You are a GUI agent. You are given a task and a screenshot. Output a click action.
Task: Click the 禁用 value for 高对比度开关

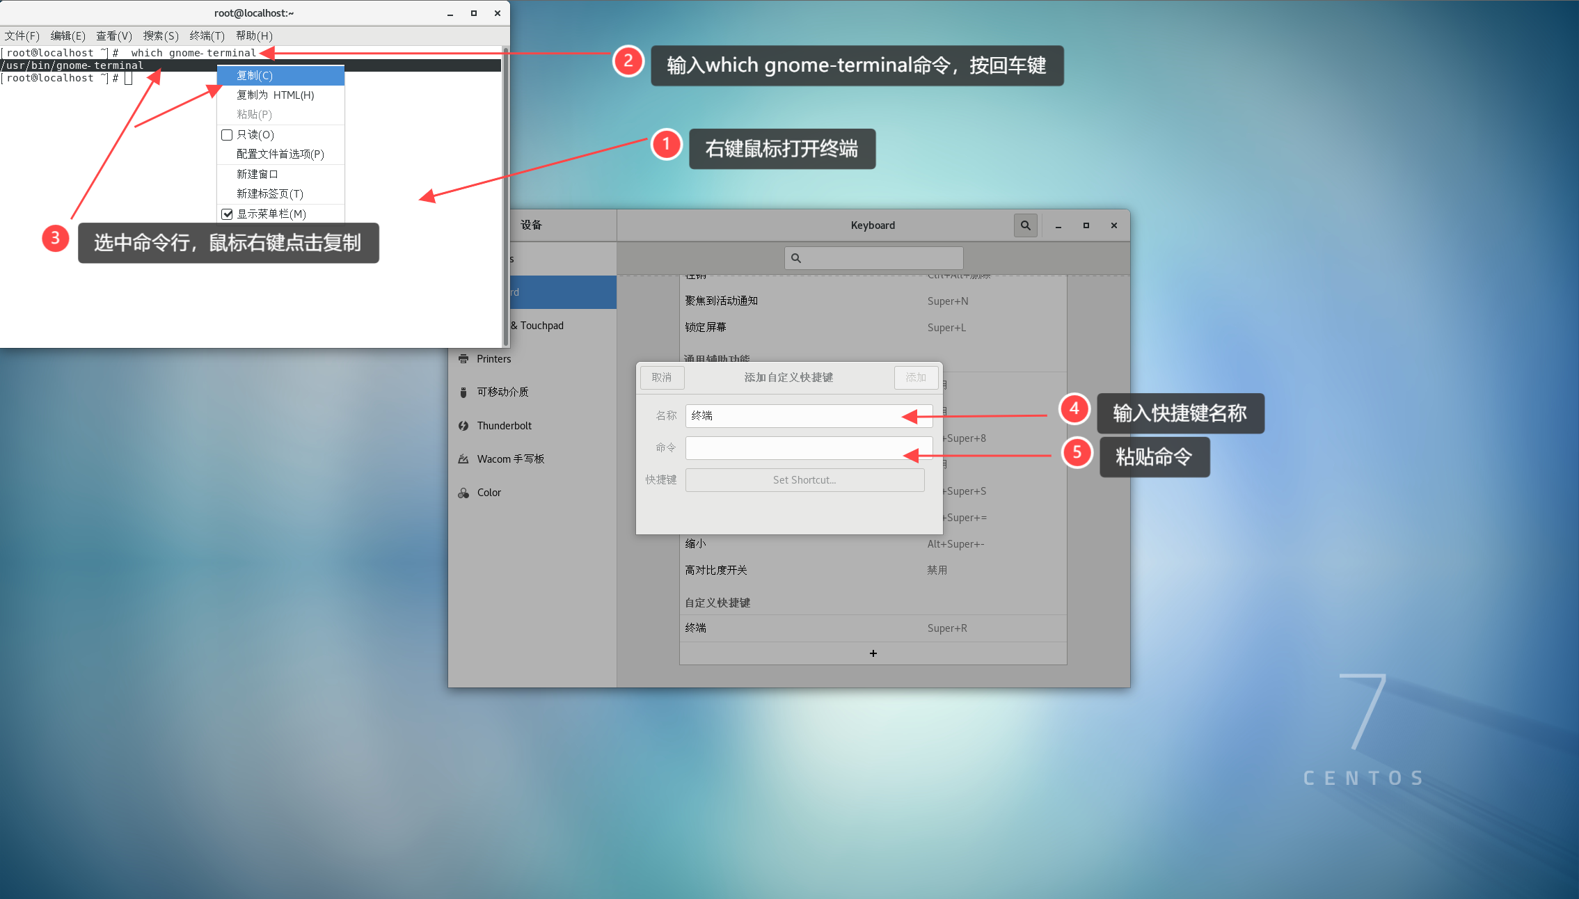coord(937,571)
